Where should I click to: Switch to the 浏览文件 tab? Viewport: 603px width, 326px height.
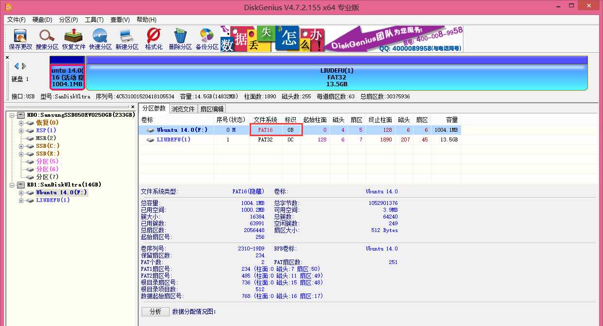[183, 109]
